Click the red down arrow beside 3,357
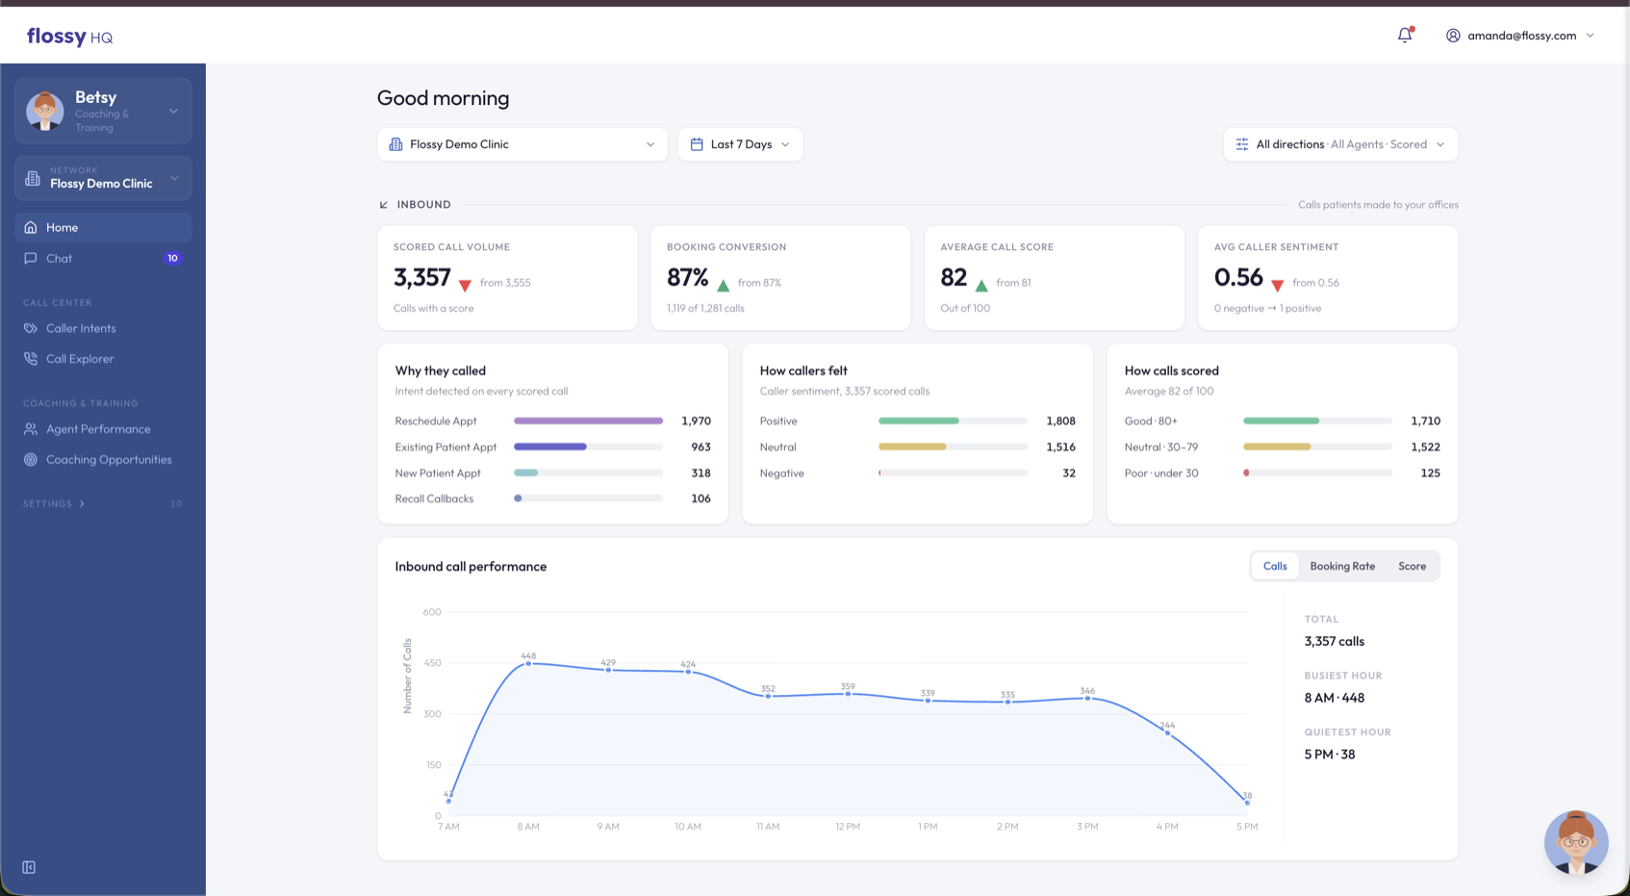The image size is (1630, 896). (x=465, y=286)
